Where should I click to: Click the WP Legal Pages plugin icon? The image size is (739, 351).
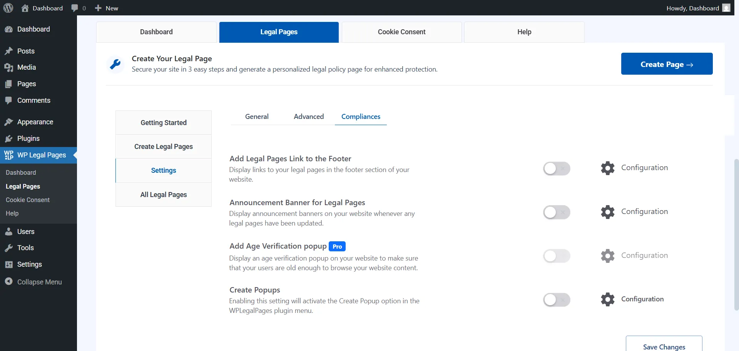(x=9, y=155)
